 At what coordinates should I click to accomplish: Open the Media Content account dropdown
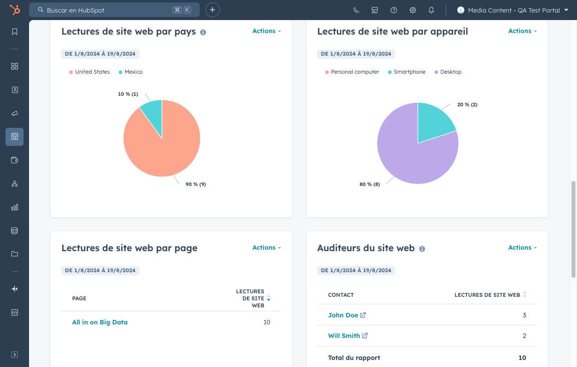click(x=513, y=10)
